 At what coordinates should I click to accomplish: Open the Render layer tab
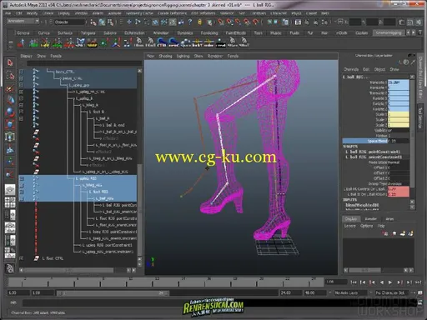click(x=370, y=219)
